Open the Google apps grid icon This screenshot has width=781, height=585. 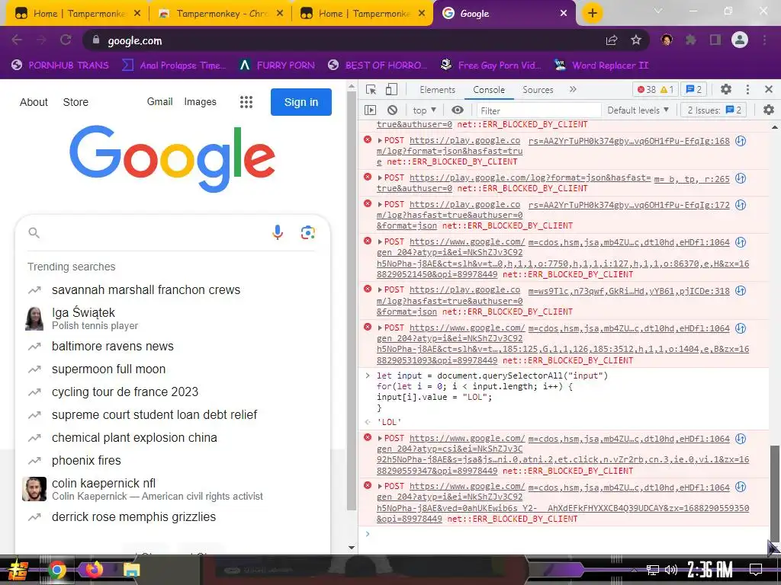coord(246,102)
